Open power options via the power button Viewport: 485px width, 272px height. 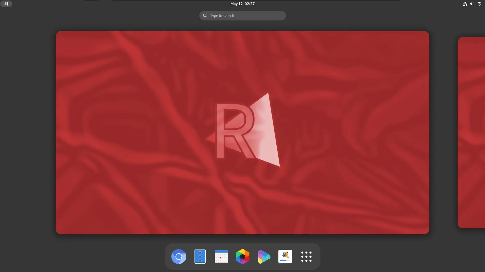tap(479, 4)
